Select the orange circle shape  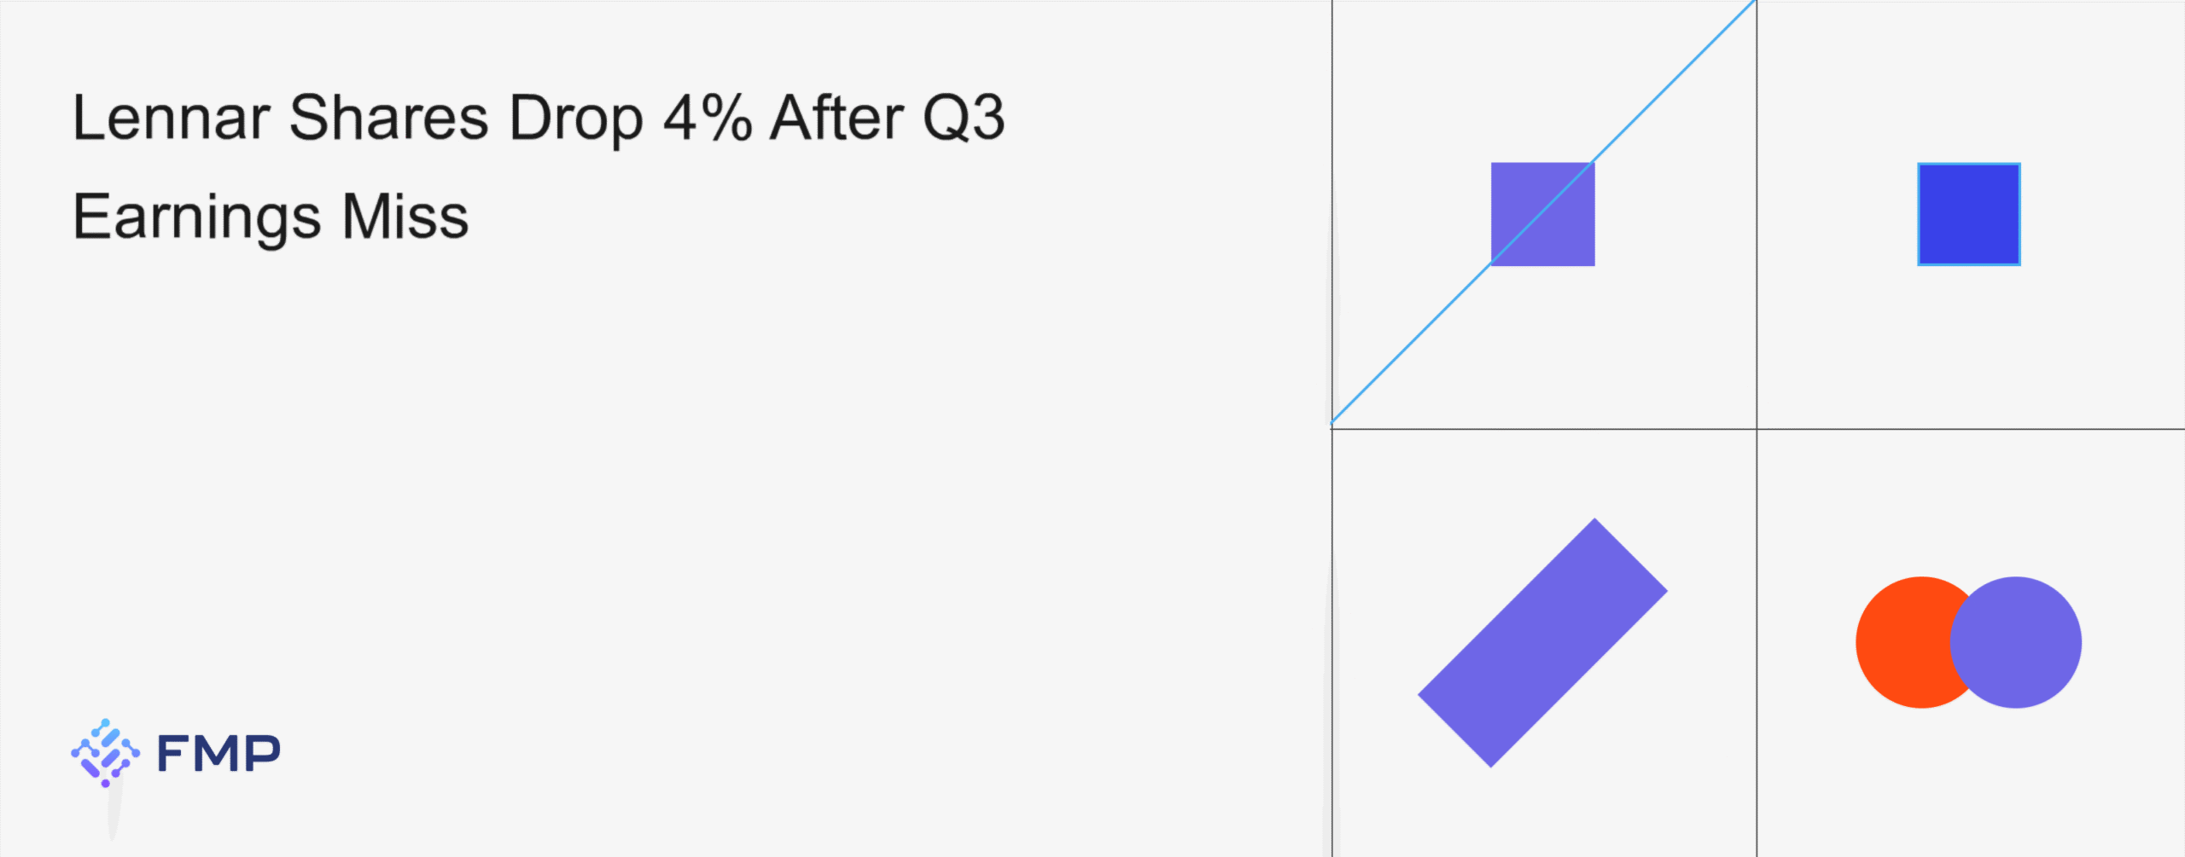pyautogui.click(x=1900, y=642)
